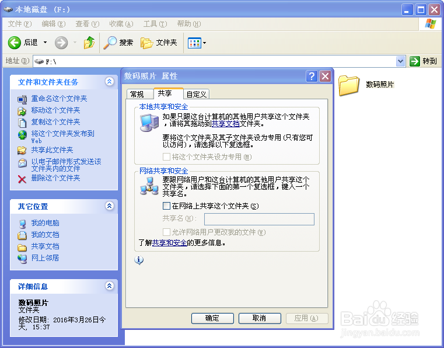Viewport: 444px width, 348px height.
Task: Click the red Delete folder X icon
Action: (22, 179)
